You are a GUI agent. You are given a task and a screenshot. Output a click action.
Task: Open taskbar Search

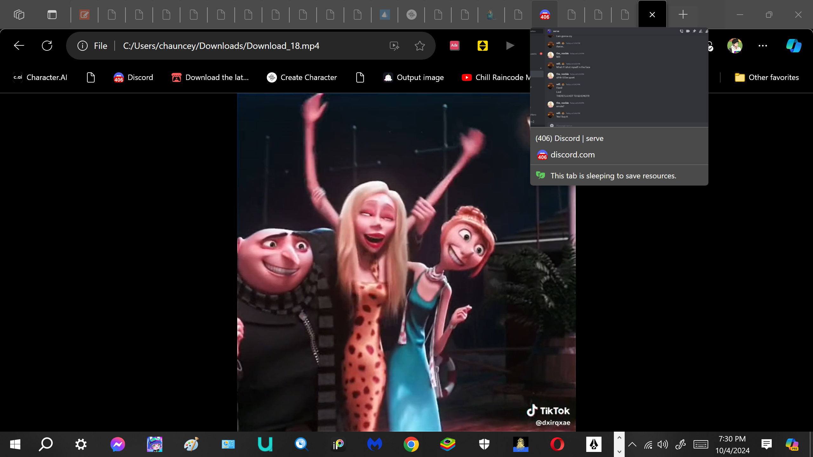pyautogui.click(x=46, y=444)
